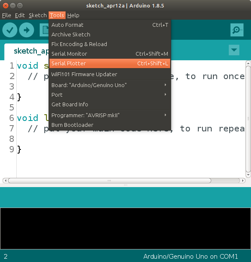Click 'Arduino/Genuino Uno on COM1' status text
Viewport: 251px width, 262px height.
[x=190, y=256]
